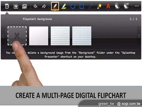This screenshot has height=107, width=142.
Task: Choose the green highlighter tool
Action: pos(64,6)
